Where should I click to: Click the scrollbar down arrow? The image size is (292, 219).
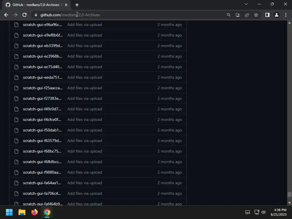[x=289, y=203]
